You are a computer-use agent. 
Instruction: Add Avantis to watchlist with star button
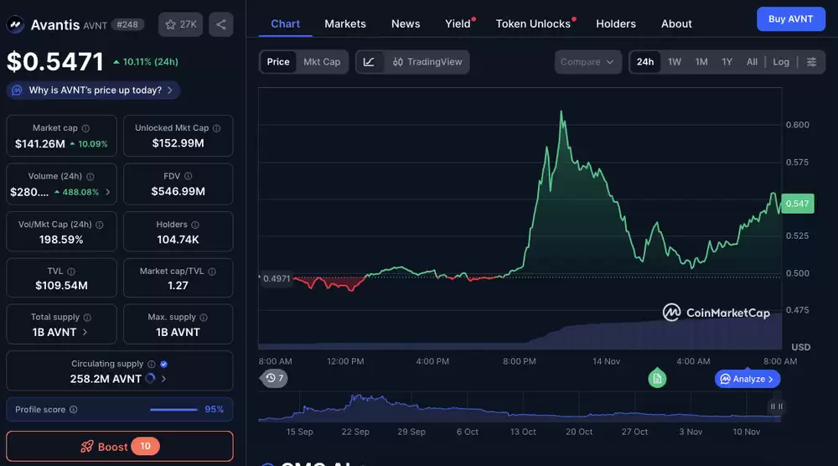(180, 24)
